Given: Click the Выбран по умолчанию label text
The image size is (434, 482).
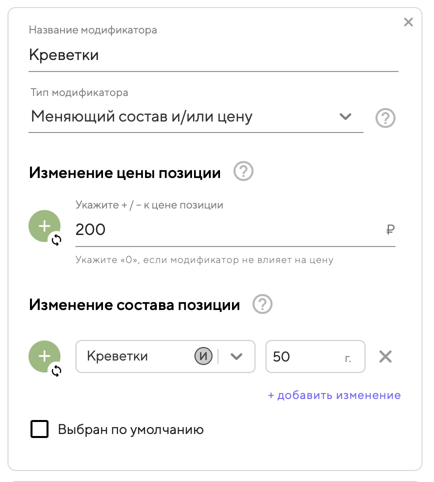Looking at the screenshot, I should pyautogui.click(x=130, y=429).
